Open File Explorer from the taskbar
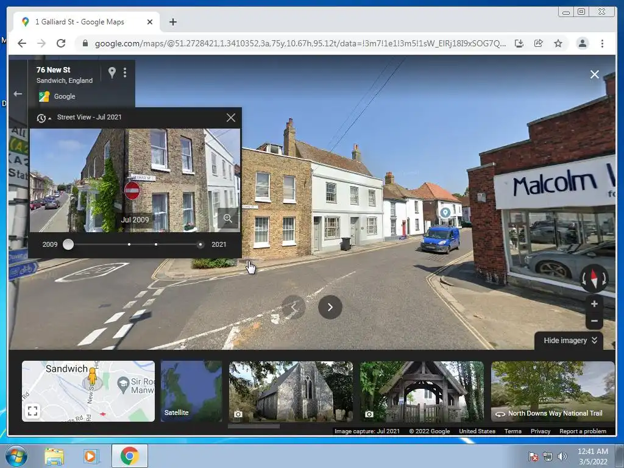Viewport: 624px width, 468px height. tap(54, 456)
